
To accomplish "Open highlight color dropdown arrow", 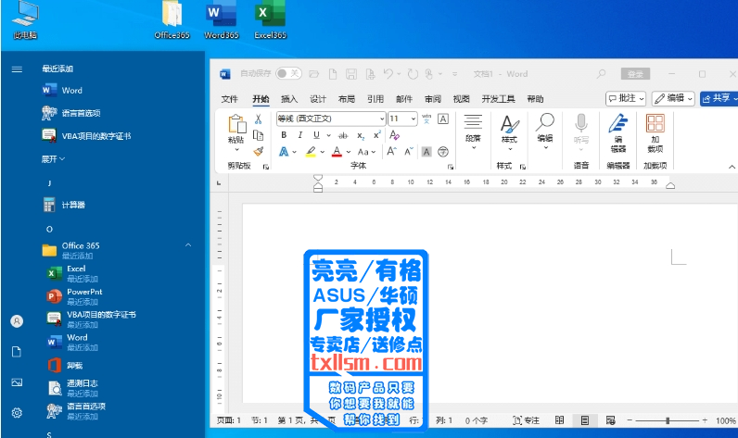I will (323, 152).
